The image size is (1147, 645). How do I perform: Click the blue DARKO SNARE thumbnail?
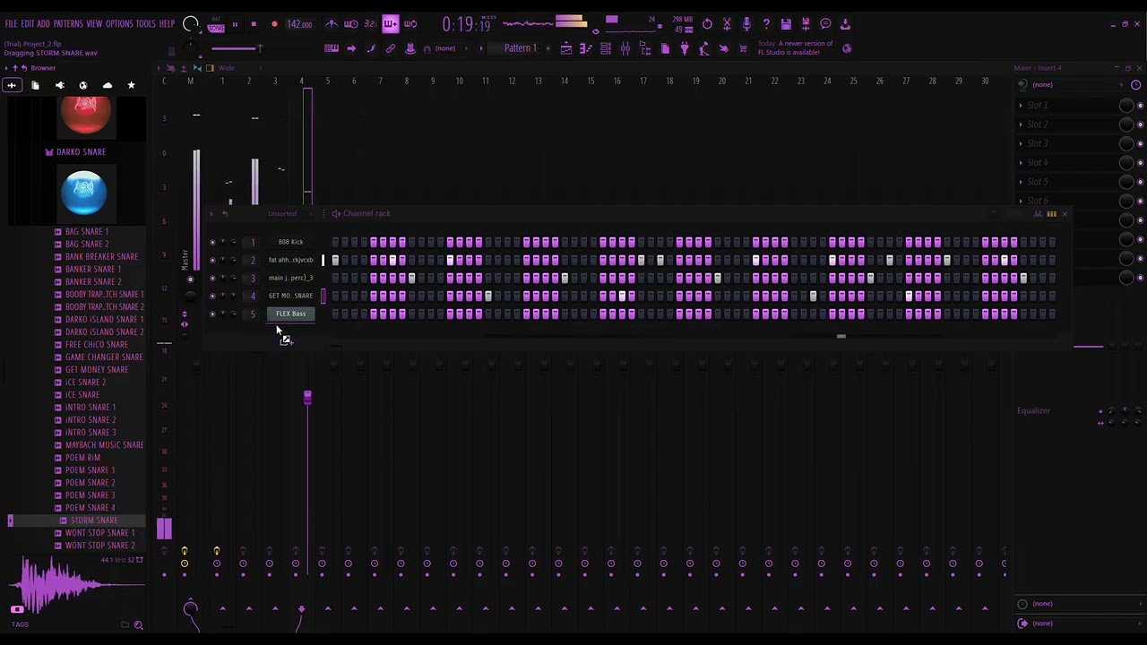(x=84, y=193)
